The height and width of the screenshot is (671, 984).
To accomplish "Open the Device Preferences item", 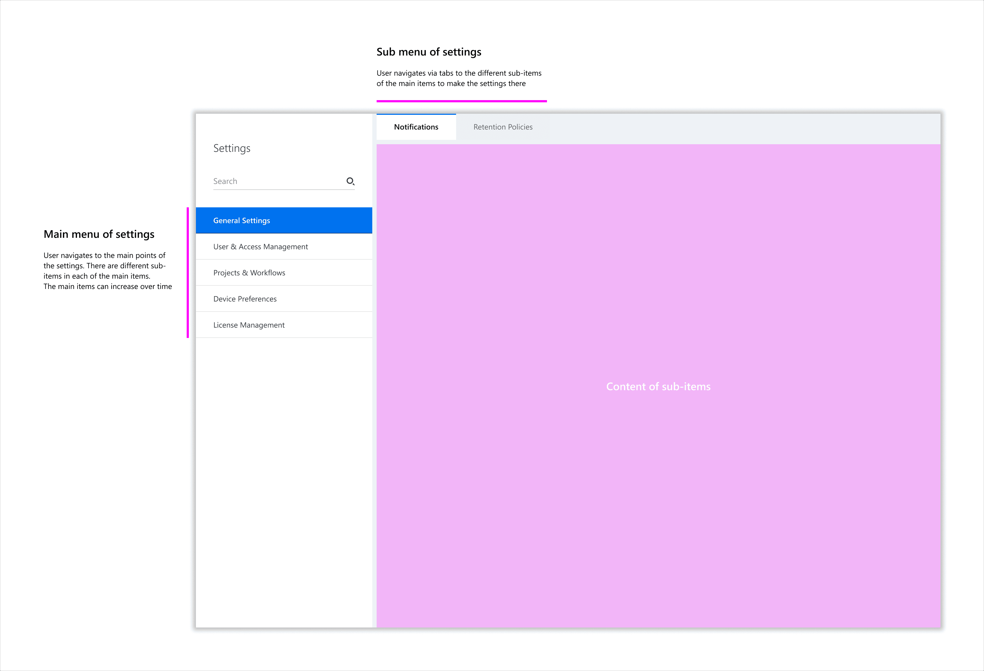I will pyautogui.click(x=245, y=299).
